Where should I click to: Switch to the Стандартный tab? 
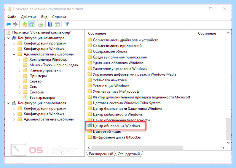(129, 154)
